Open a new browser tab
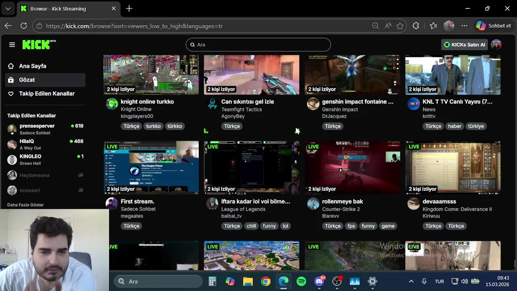The image size is (517, 291). [x=129, y=8]
